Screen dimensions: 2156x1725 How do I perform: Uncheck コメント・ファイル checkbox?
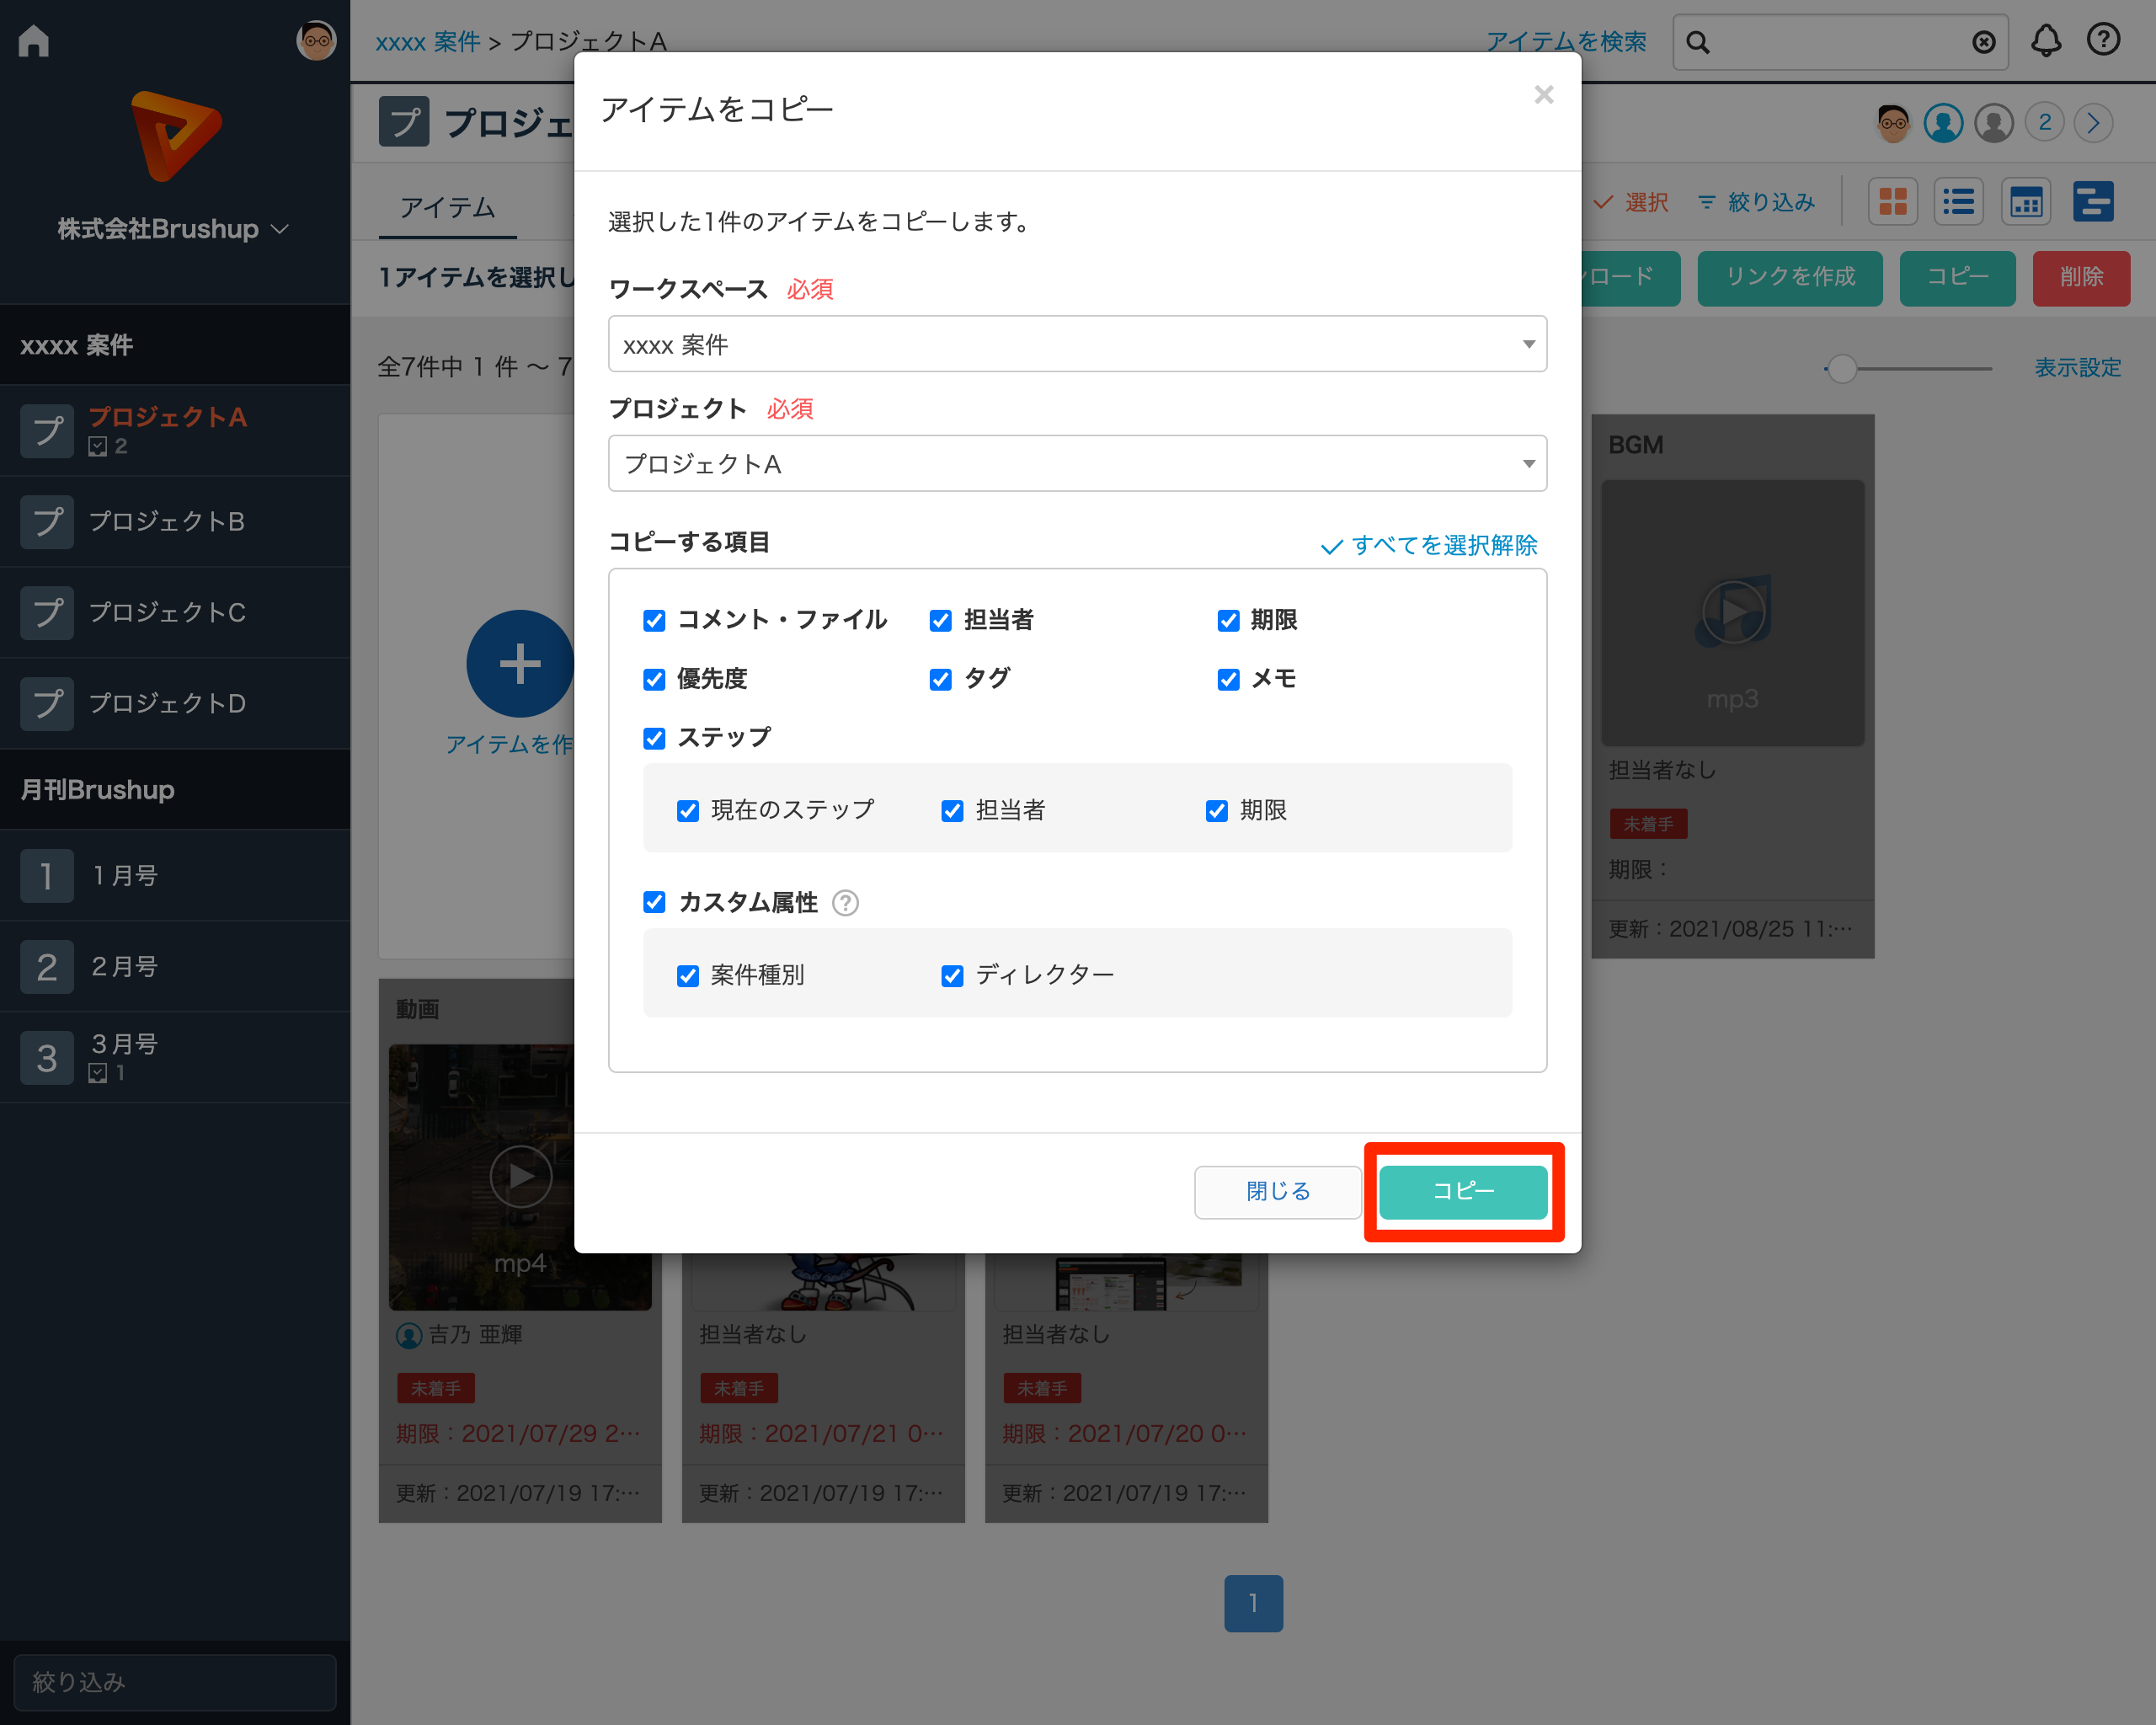pos(654,621)
